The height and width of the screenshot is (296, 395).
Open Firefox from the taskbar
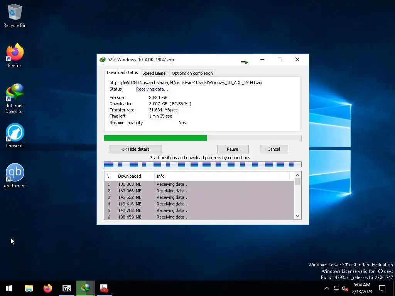coord(47,288)
